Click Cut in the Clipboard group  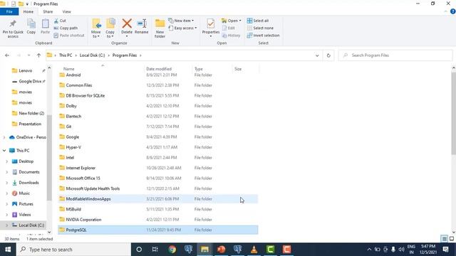coord(60,21)
